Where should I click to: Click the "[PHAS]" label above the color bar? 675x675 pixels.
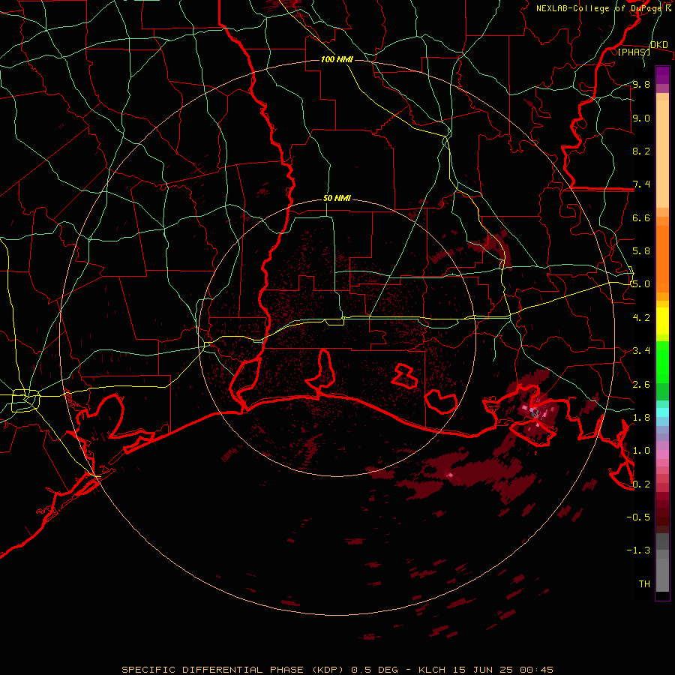(x=634, y=52)
